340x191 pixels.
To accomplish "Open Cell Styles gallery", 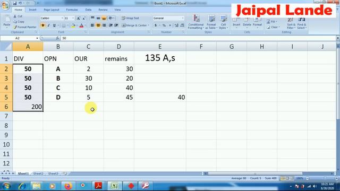I will (x=223, y=22).
